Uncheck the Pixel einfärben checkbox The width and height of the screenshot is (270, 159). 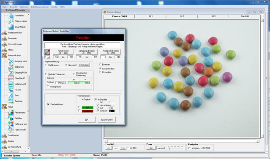click(49, 104)
